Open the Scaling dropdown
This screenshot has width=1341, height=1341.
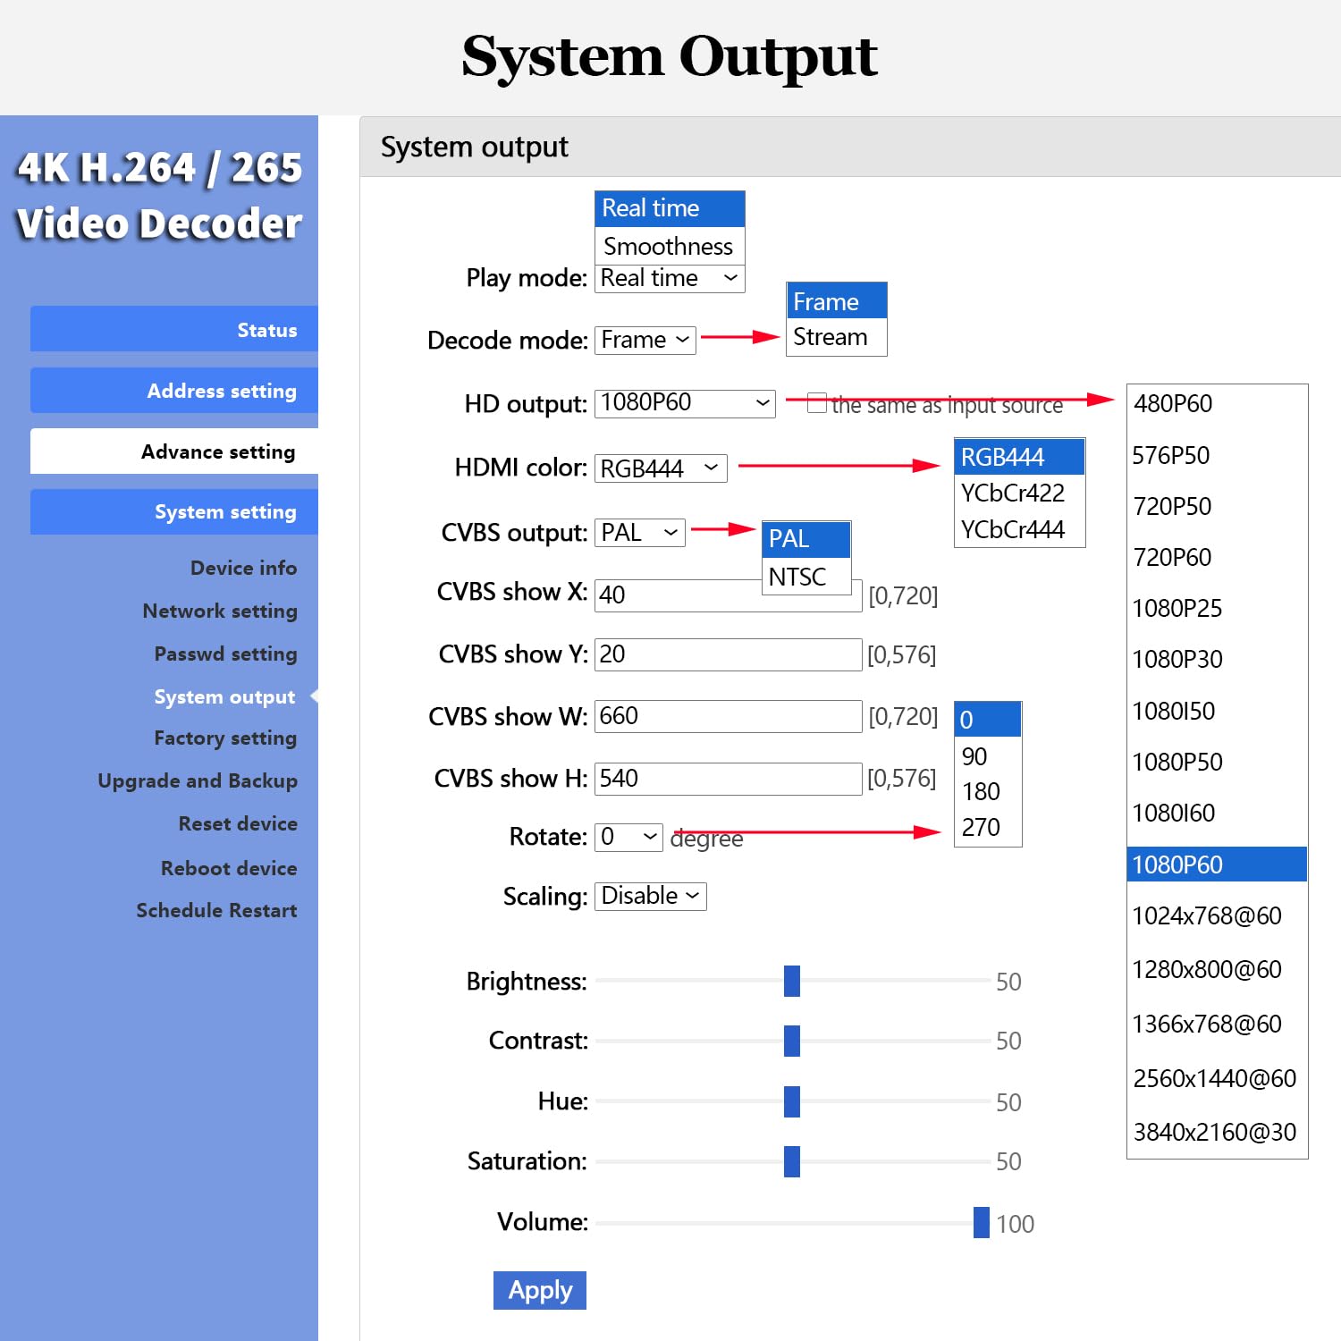click(650, 896)
